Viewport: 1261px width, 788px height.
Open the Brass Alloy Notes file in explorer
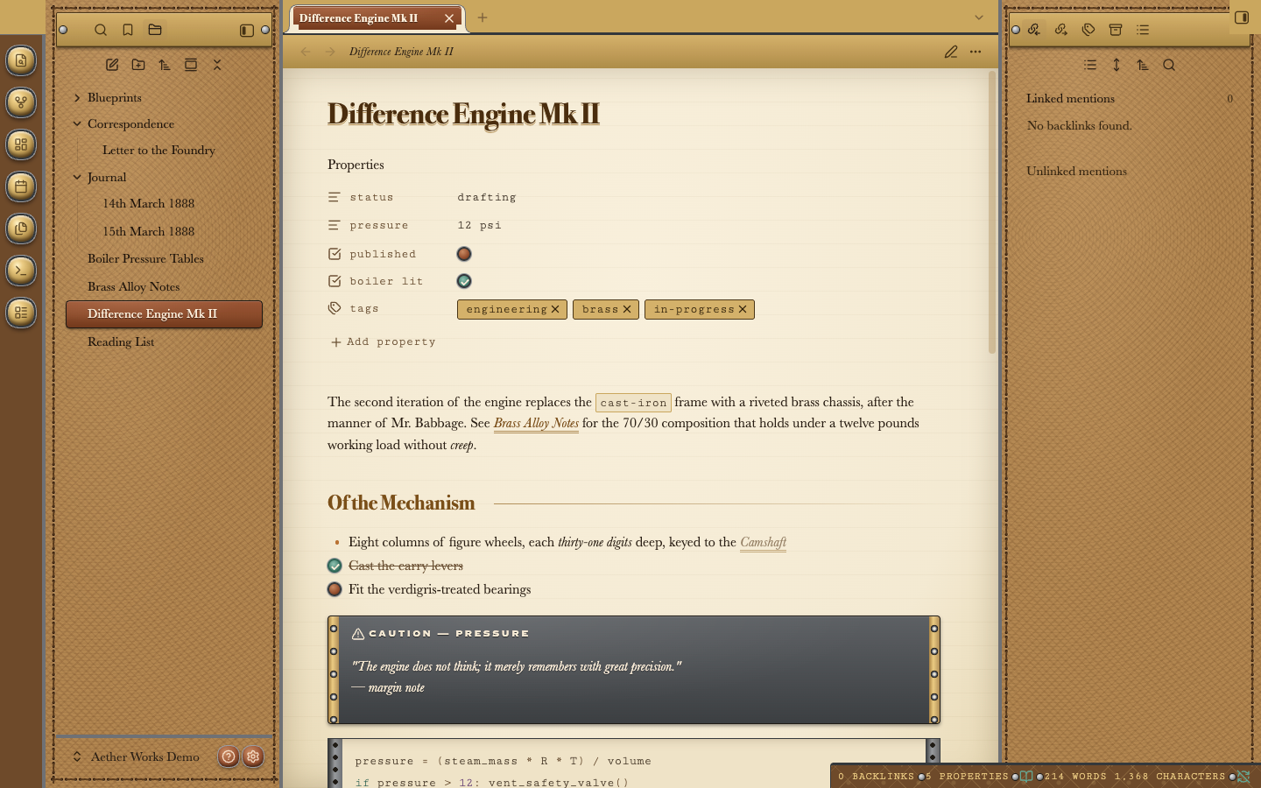[x=165, y=286]
